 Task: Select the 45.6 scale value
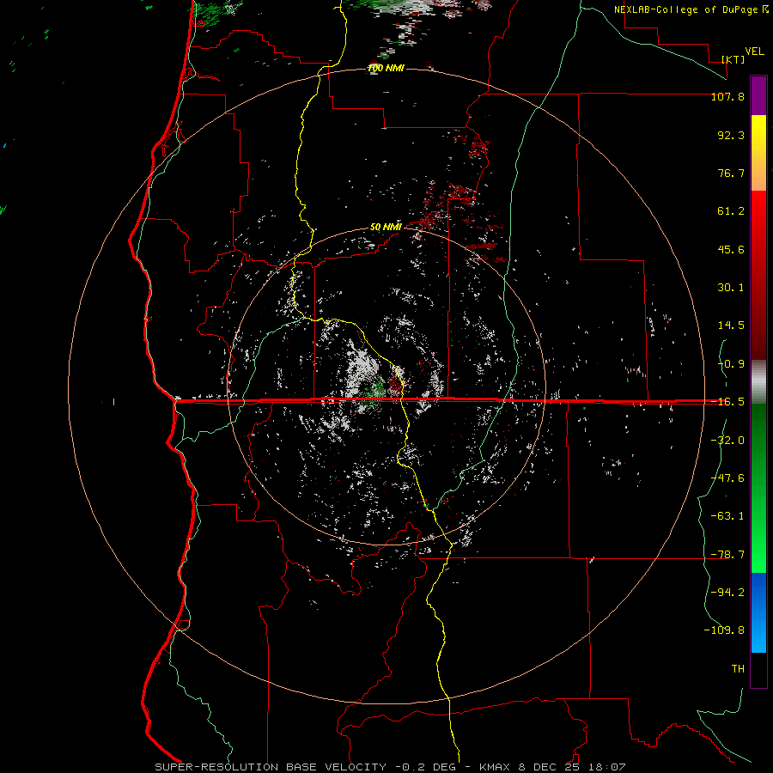[x=731, y=249]
